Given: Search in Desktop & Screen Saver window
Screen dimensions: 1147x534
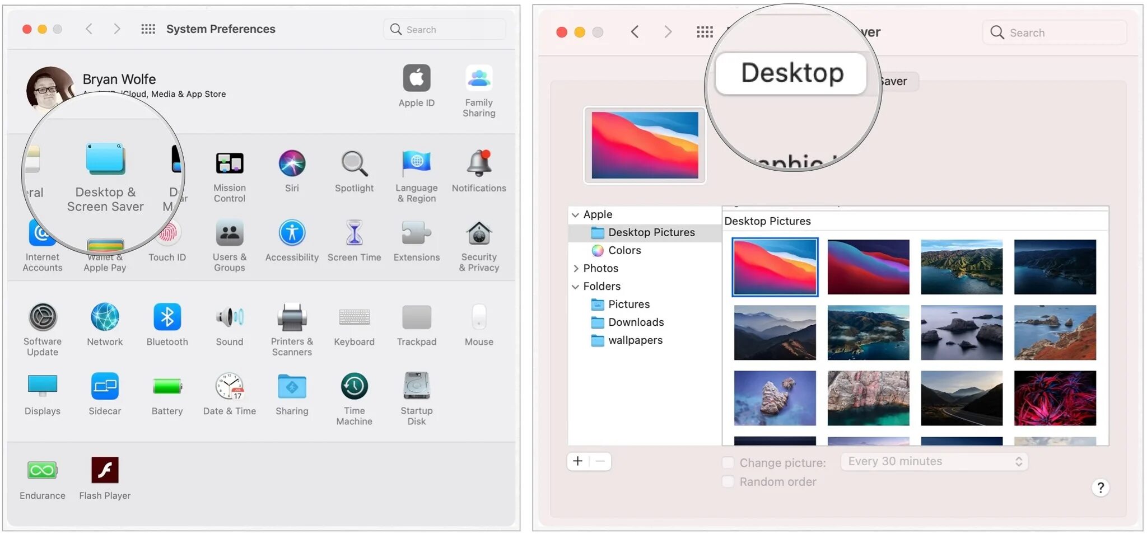Looking at the screenshot, I should click(1055, 32).
